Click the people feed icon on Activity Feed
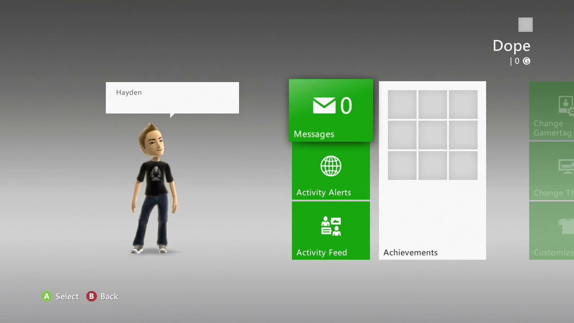This screenshot has width=574, height=323. [331, 226]
